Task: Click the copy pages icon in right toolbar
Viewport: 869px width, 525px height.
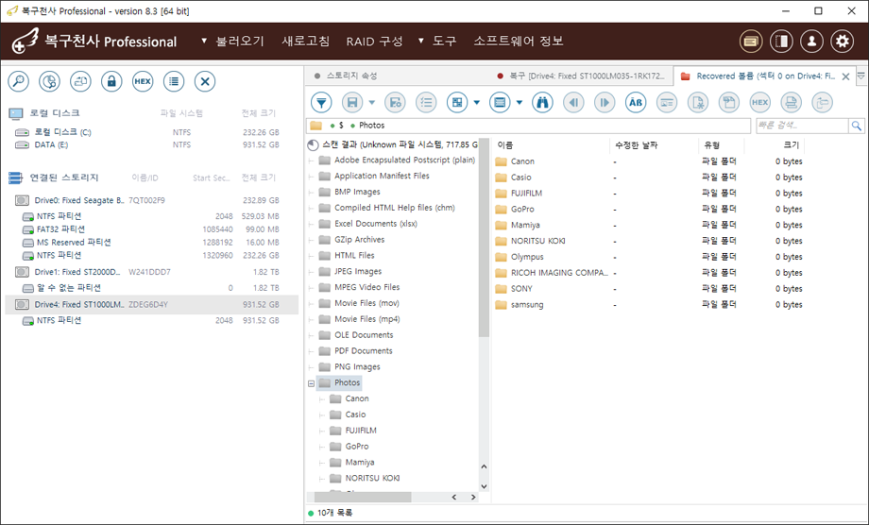Action: pyautogui.click(x=729, y=103)
